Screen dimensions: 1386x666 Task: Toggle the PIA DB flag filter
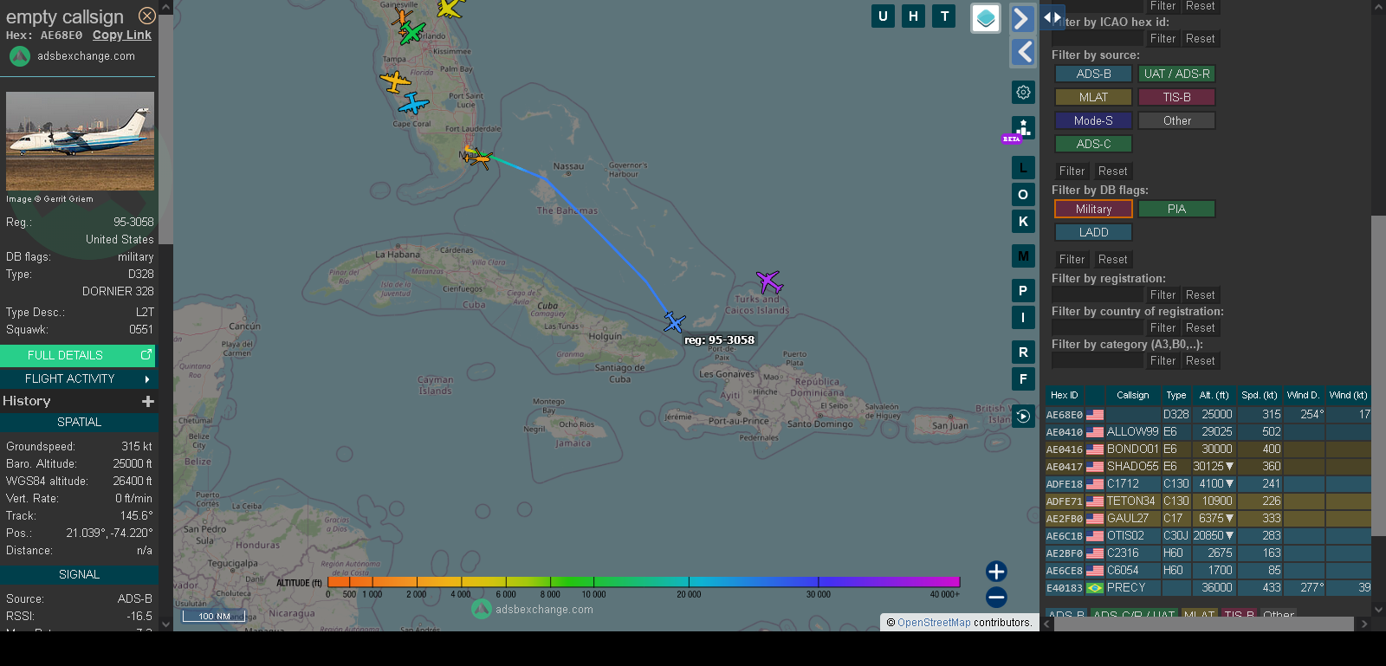tap(1176, 210)
